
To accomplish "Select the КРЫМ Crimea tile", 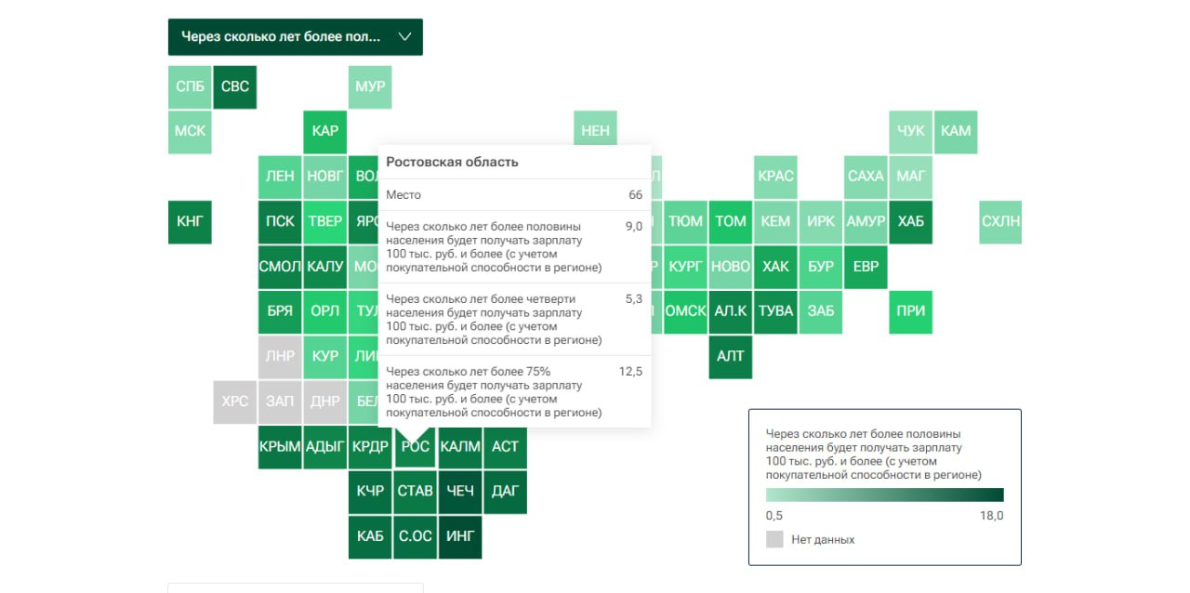I will pyautogui.click(x=280, y=447).
